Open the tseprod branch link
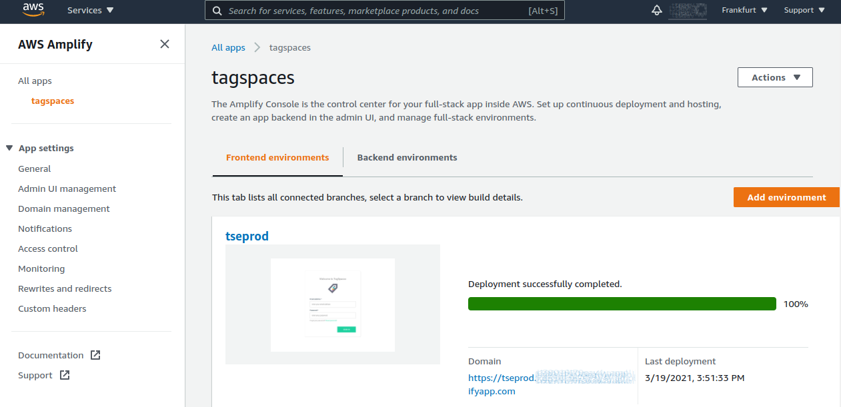 point(247,236)
